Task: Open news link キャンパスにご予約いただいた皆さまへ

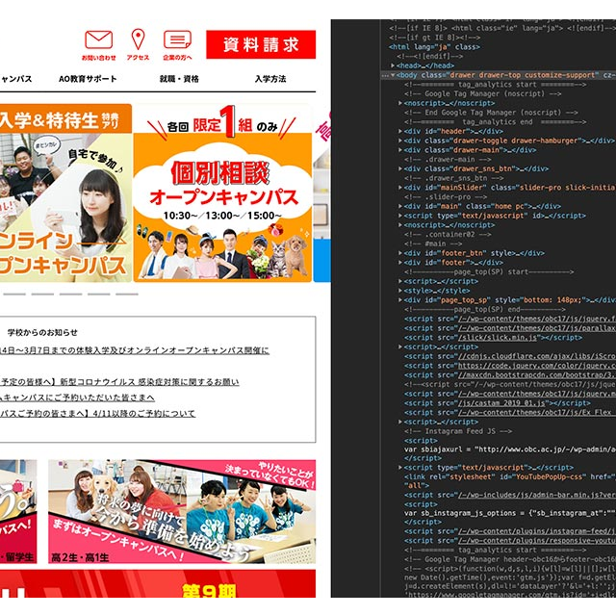Action: pyautogui.click(x=77, y=398)
